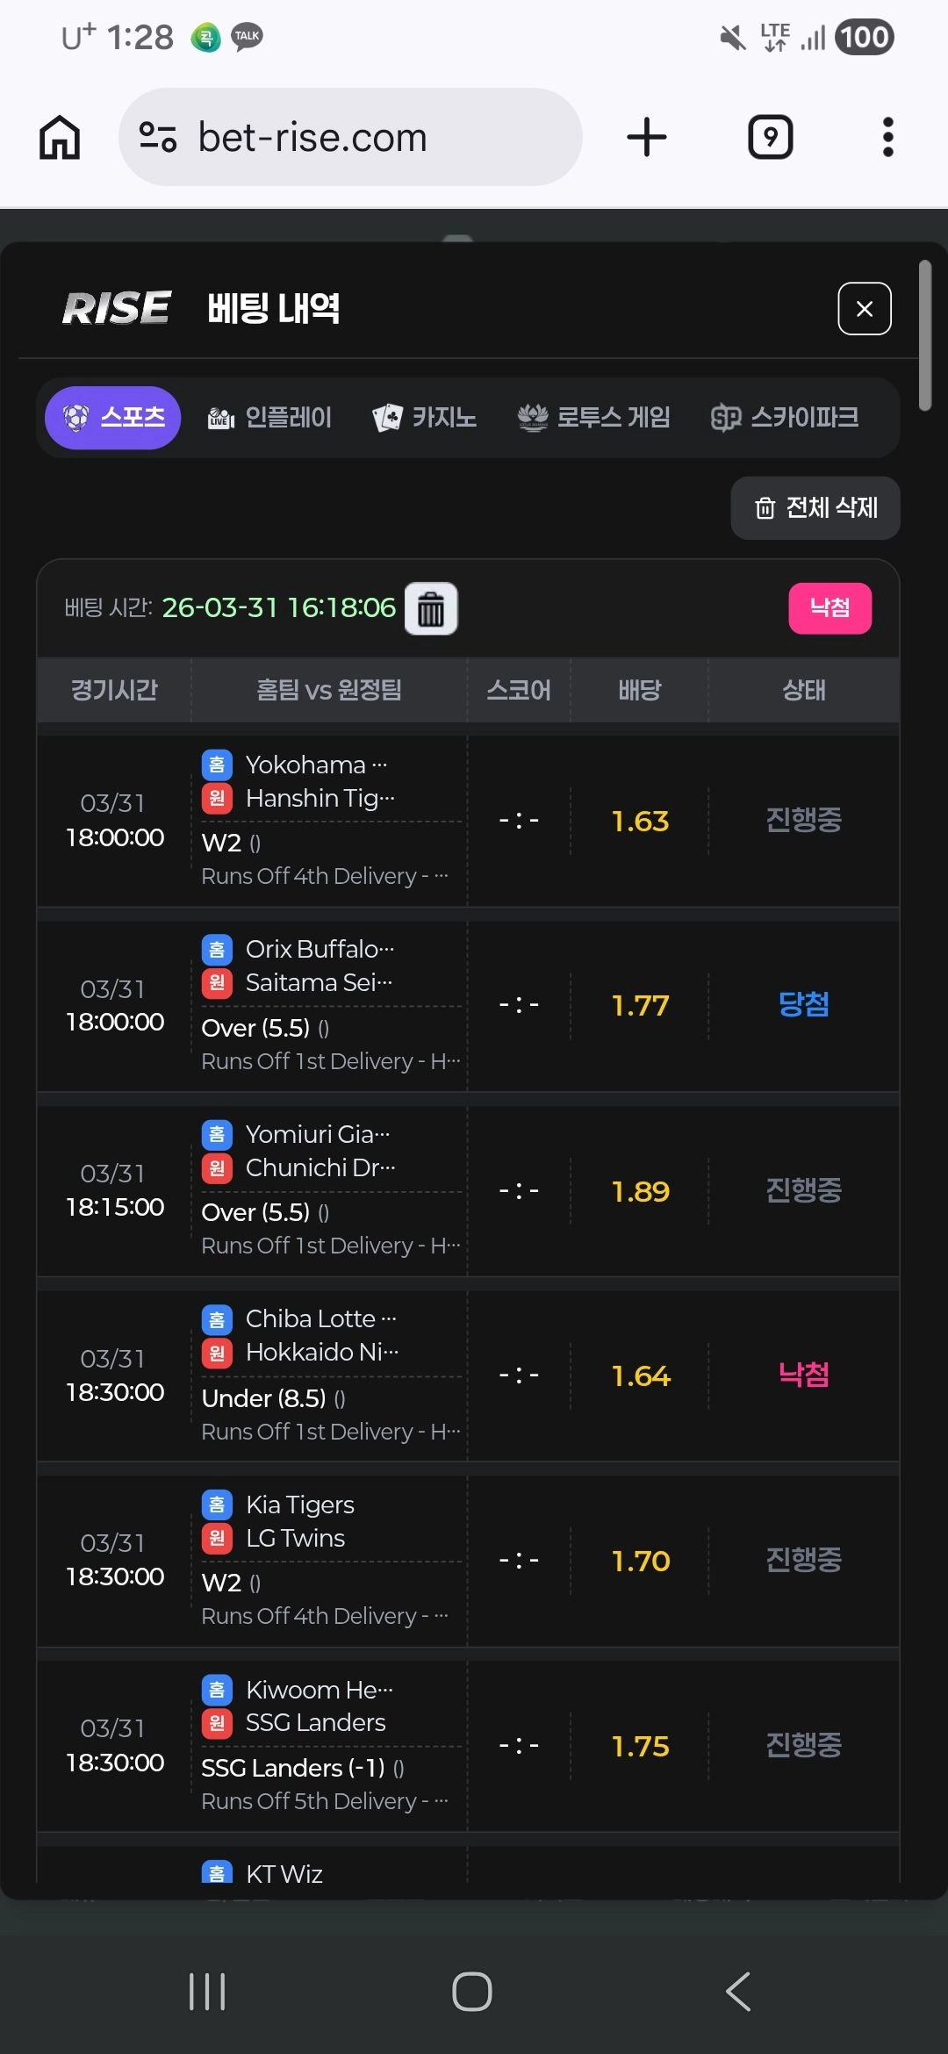The image size is (948, 2054).
Task: Switch to the 인플레이 tab
Action: pos(269,418)
